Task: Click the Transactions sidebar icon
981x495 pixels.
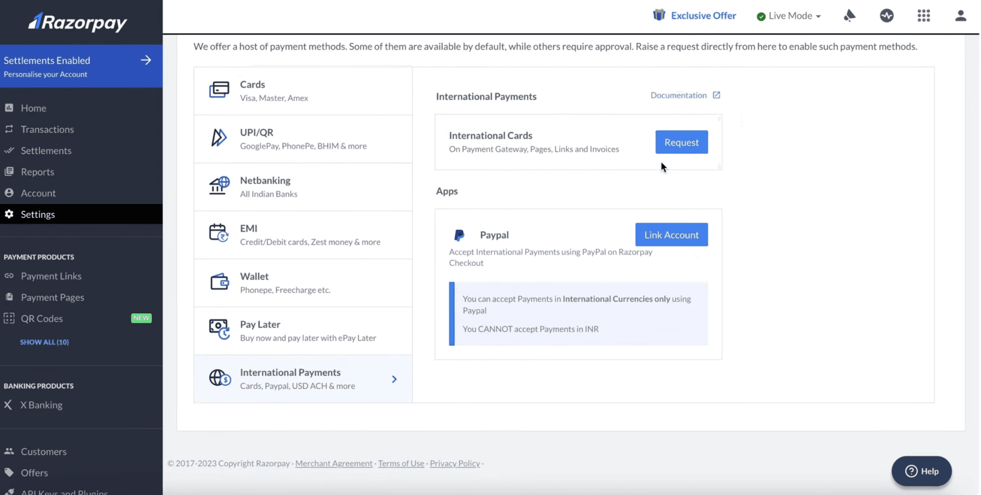Action: pos(9,129)
